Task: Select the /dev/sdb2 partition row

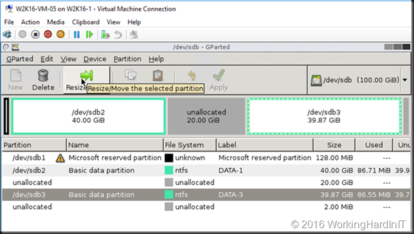Action: tap(206, 170)
